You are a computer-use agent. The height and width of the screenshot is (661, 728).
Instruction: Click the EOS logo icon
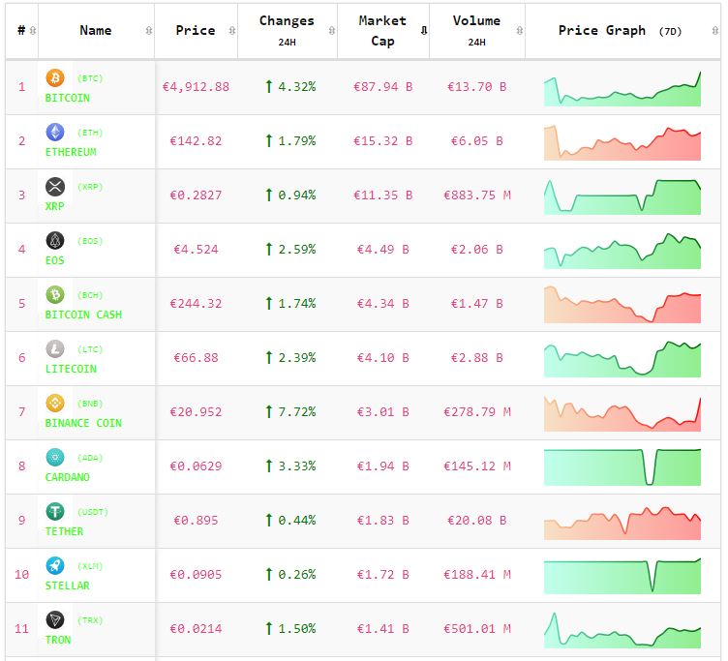pos(55,241)
